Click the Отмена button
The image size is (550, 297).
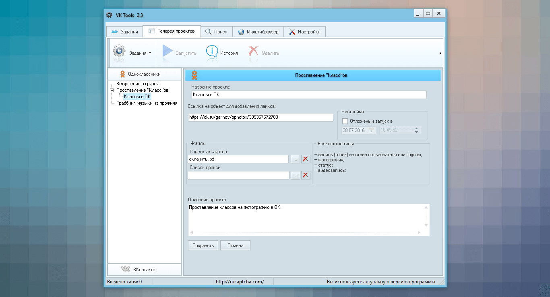click(x=235, y=245)
